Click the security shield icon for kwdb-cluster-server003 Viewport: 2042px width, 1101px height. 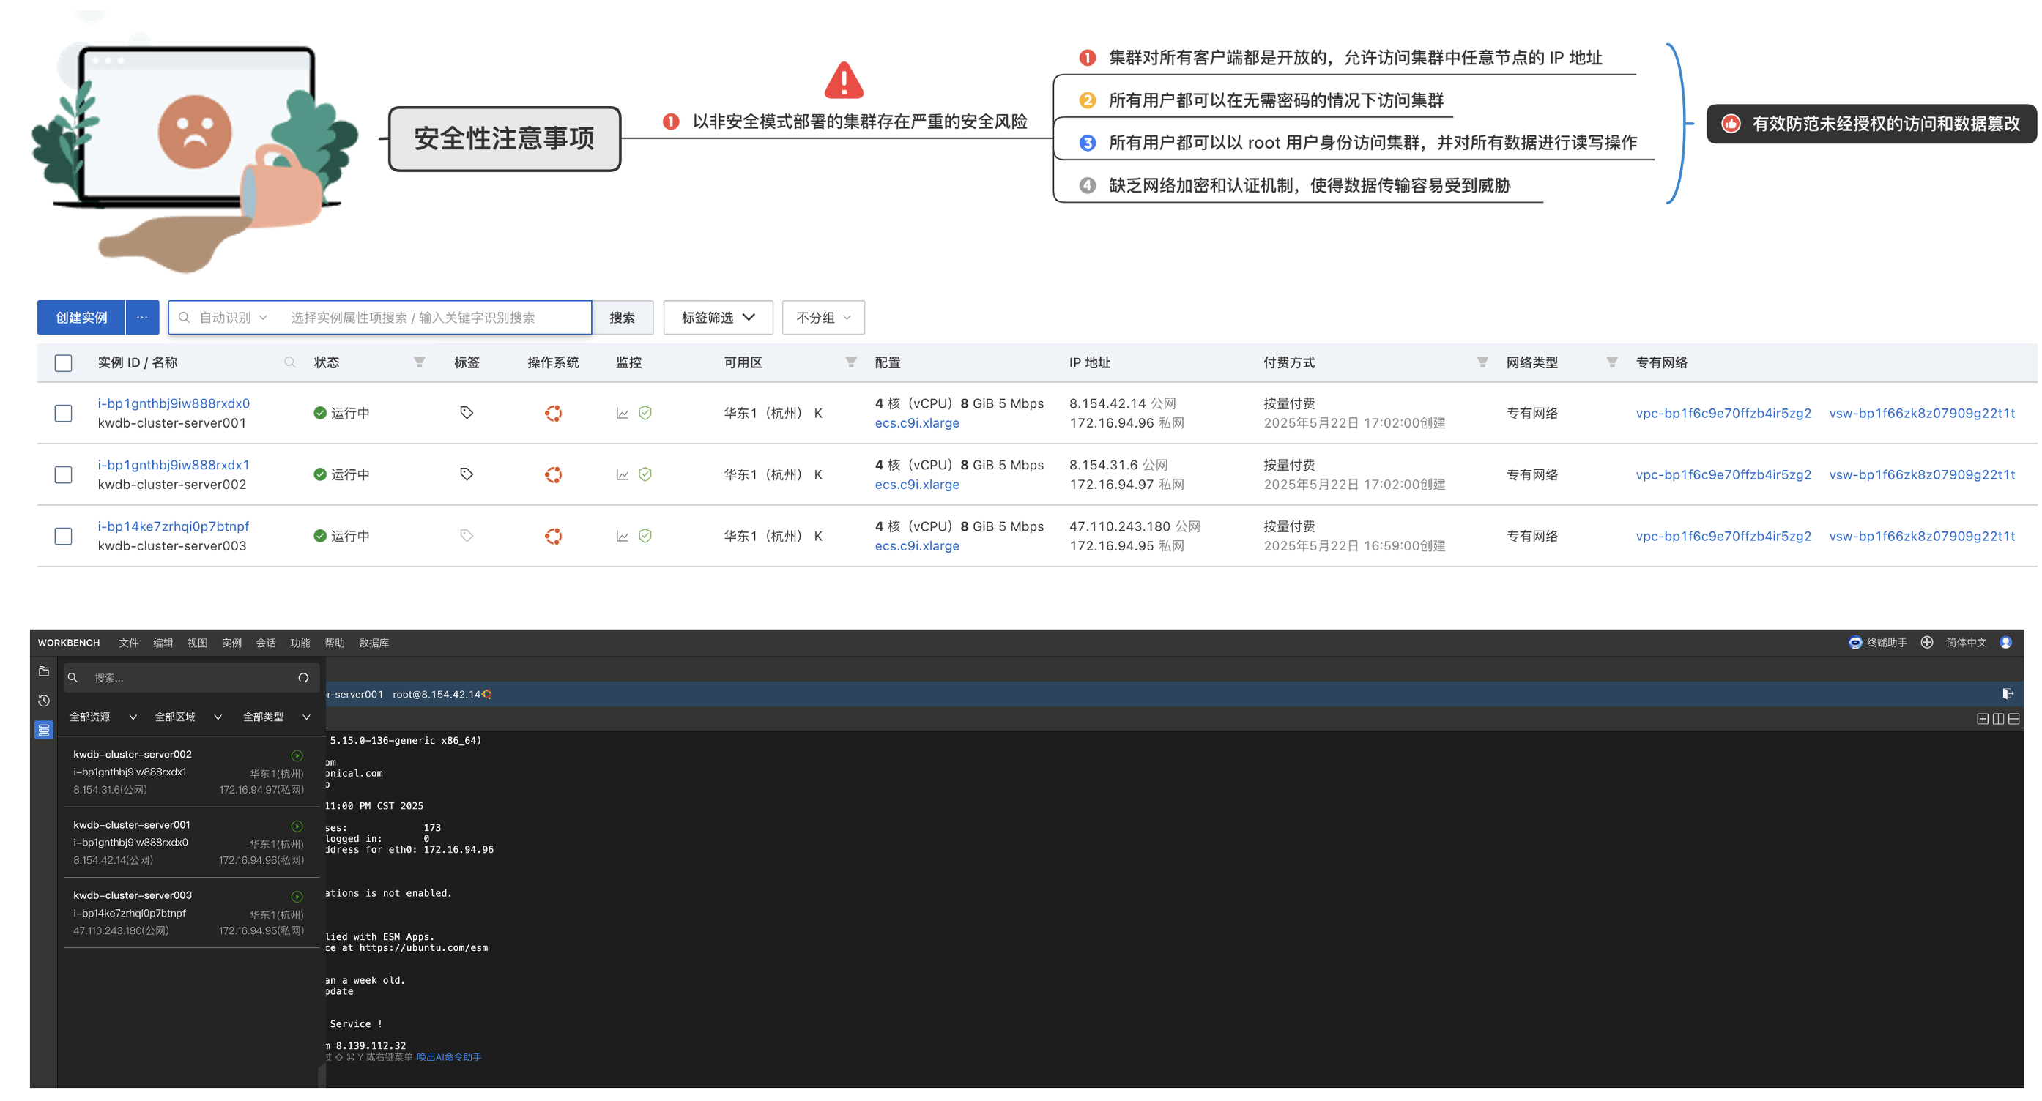pyautogui.click(x=645, y=537)
